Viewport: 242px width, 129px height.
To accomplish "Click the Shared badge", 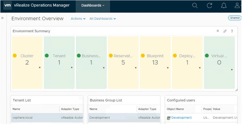I will pos(235,18).
